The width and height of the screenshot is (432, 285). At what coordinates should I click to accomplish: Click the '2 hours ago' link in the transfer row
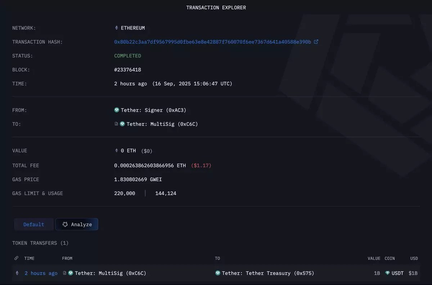pyautogui.click(x=41, y=273)
